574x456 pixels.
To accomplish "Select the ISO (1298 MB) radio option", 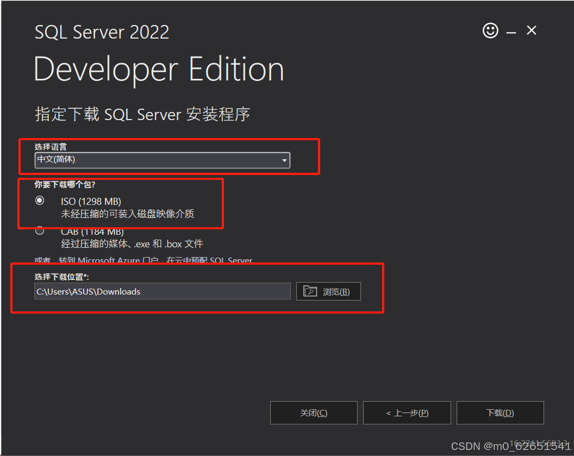I will tap(40, 201).
